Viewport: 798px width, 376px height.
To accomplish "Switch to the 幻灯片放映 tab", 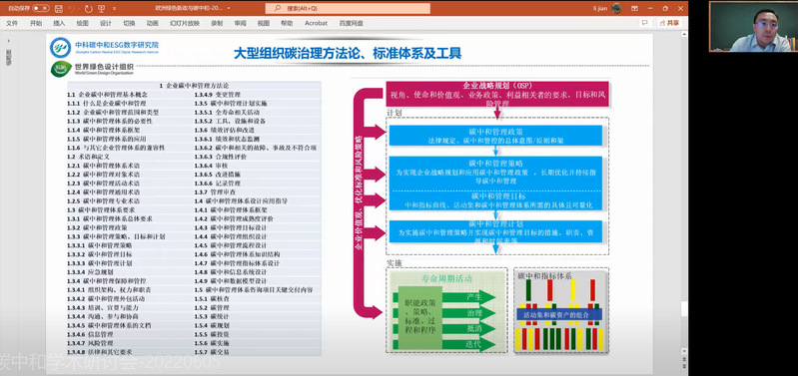I will (x=185, y=23).
